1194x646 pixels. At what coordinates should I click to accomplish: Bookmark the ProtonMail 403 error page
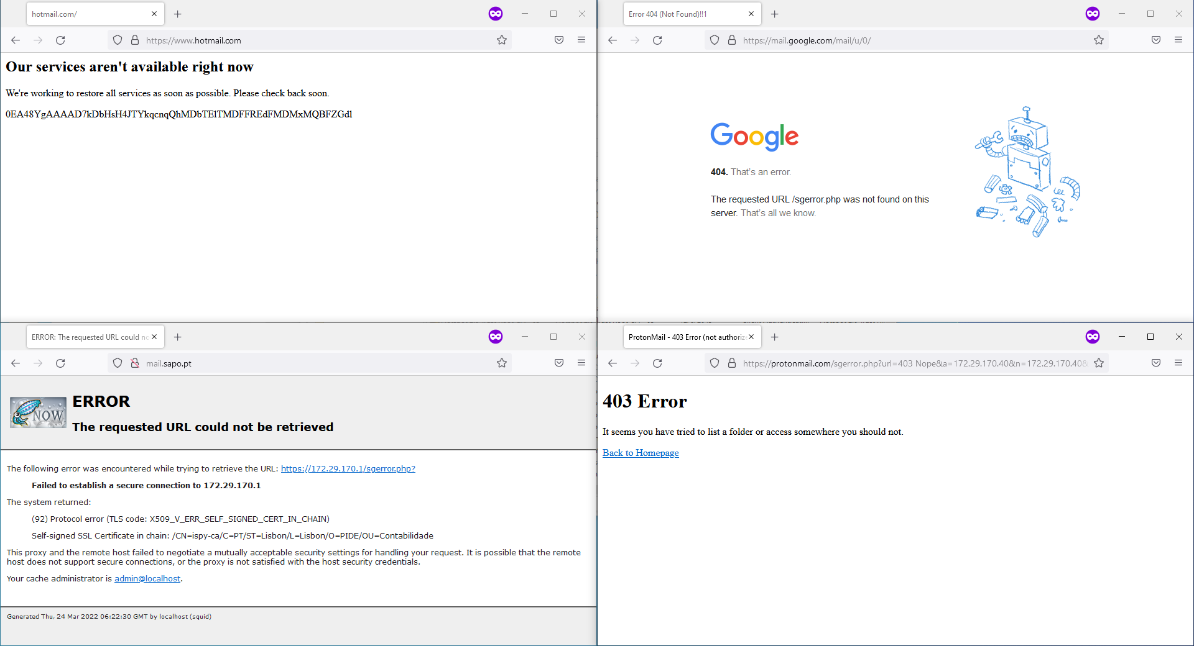[x=1099, y=363]
